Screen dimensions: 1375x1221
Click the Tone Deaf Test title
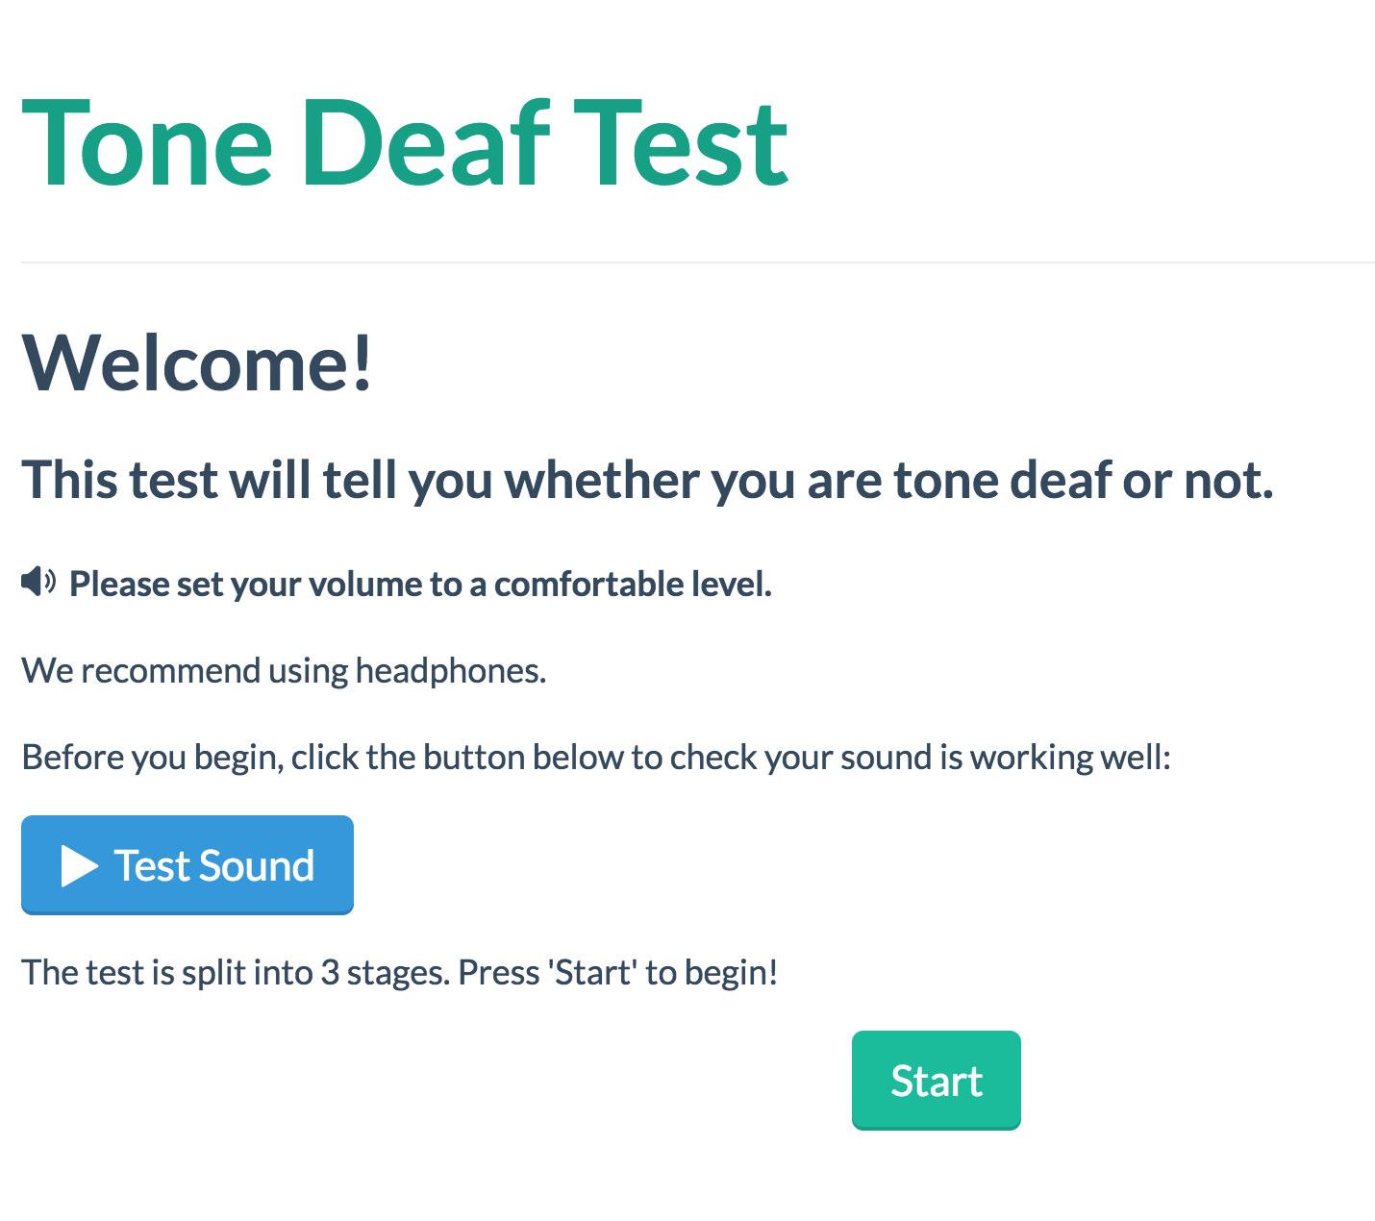(x=406, y=143)
